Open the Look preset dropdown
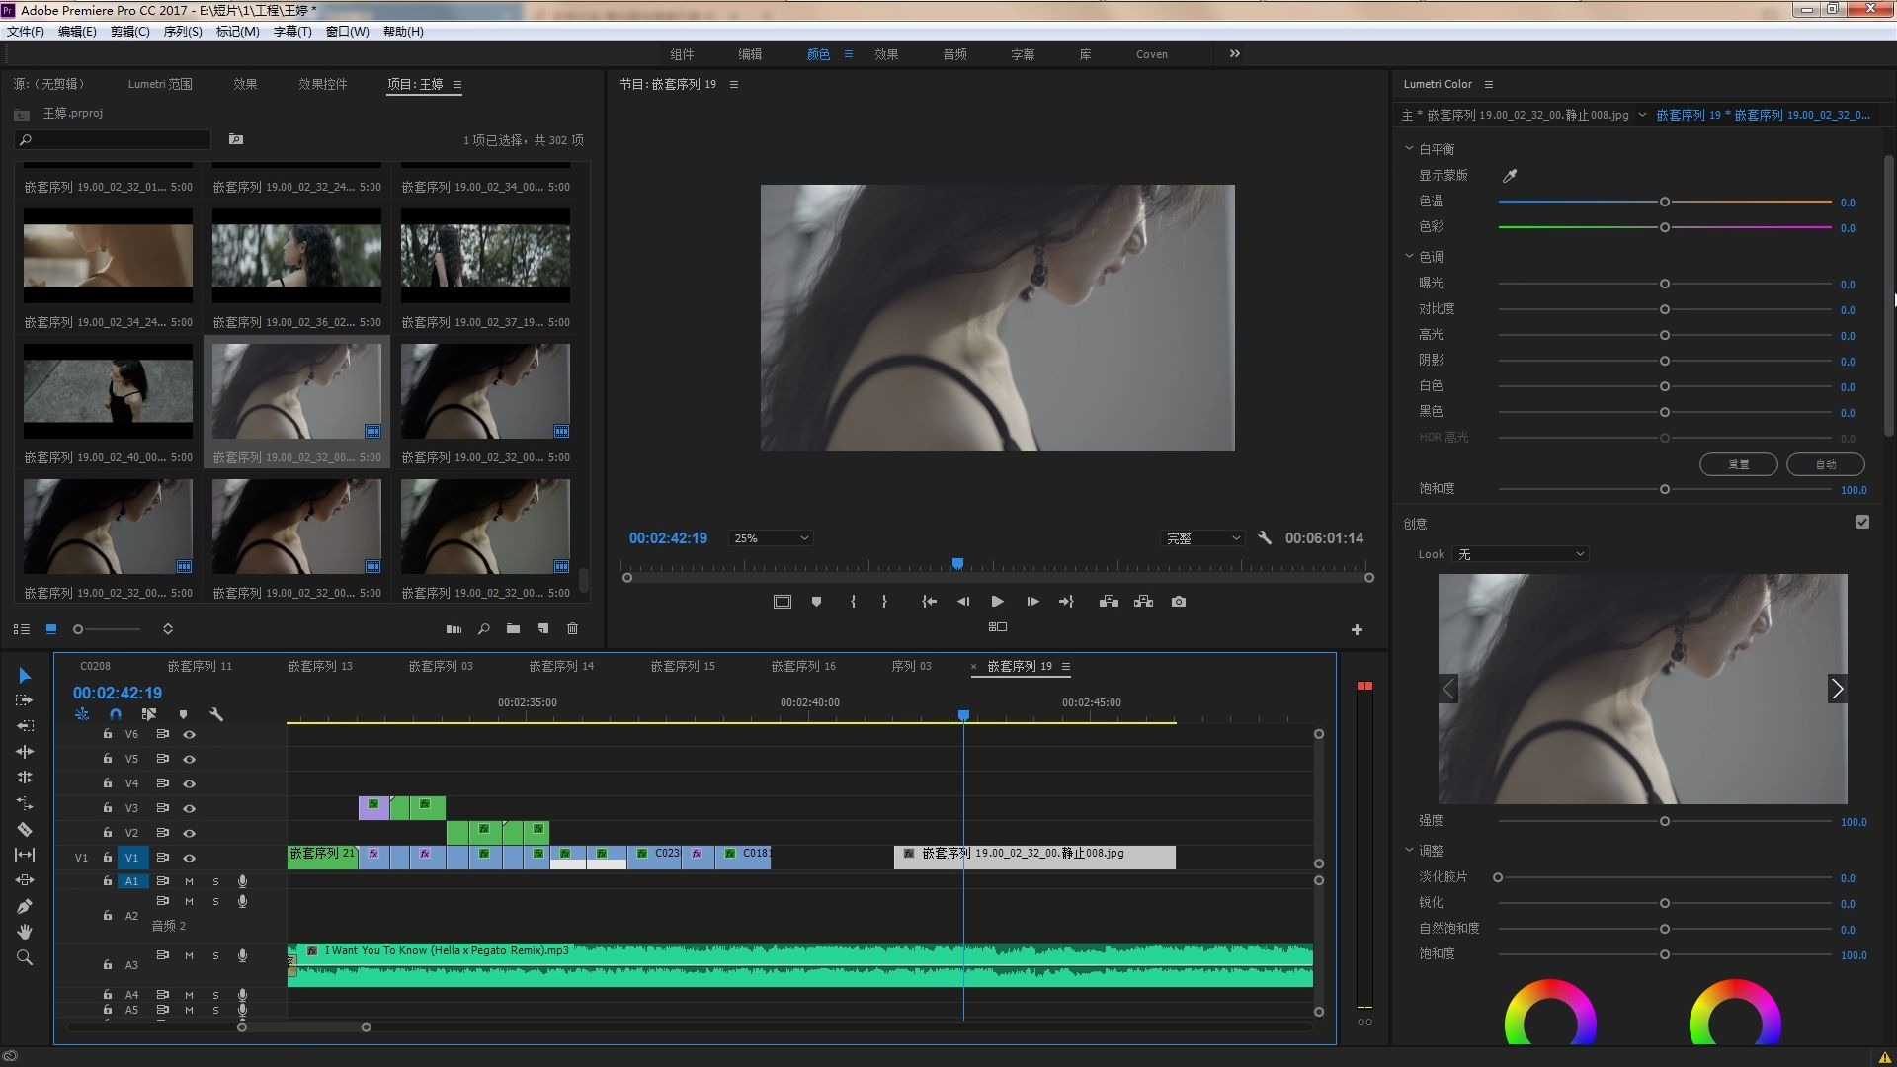1897x1067 pixels. [1520, 554]
